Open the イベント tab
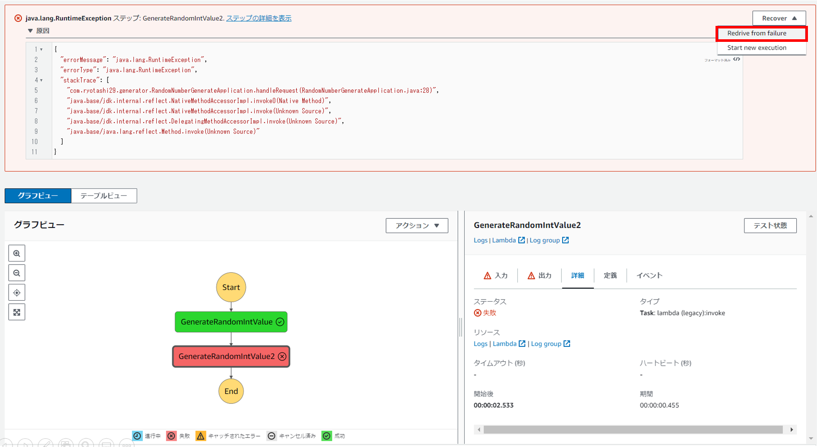The image size is (817, 447). 649,276
